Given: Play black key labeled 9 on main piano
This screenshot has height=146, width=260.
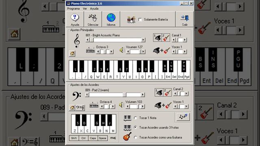Looking at the screenshot, I should tap(139, 66).
